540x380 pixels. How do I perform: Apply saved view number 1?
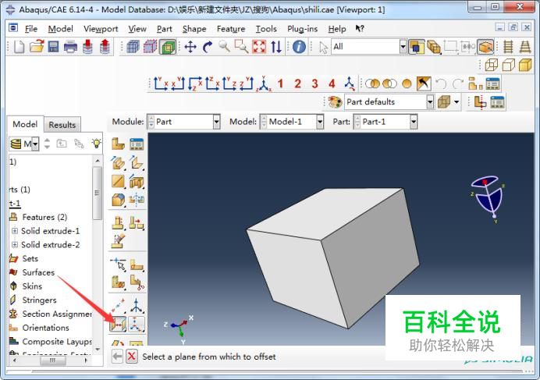[280, 83]
